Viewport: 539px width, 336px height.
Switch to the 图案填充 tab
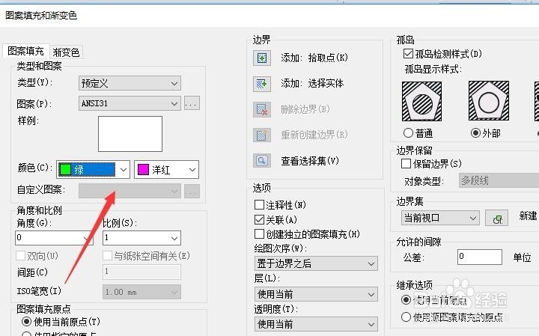pyautogui.click(x=25, y=51)
